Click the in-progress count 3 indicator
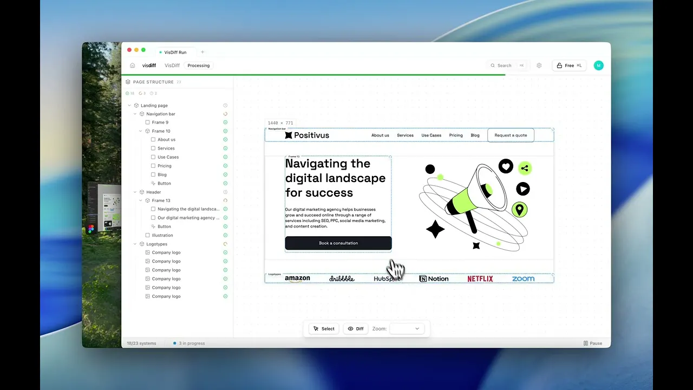 tap(143, 93)
